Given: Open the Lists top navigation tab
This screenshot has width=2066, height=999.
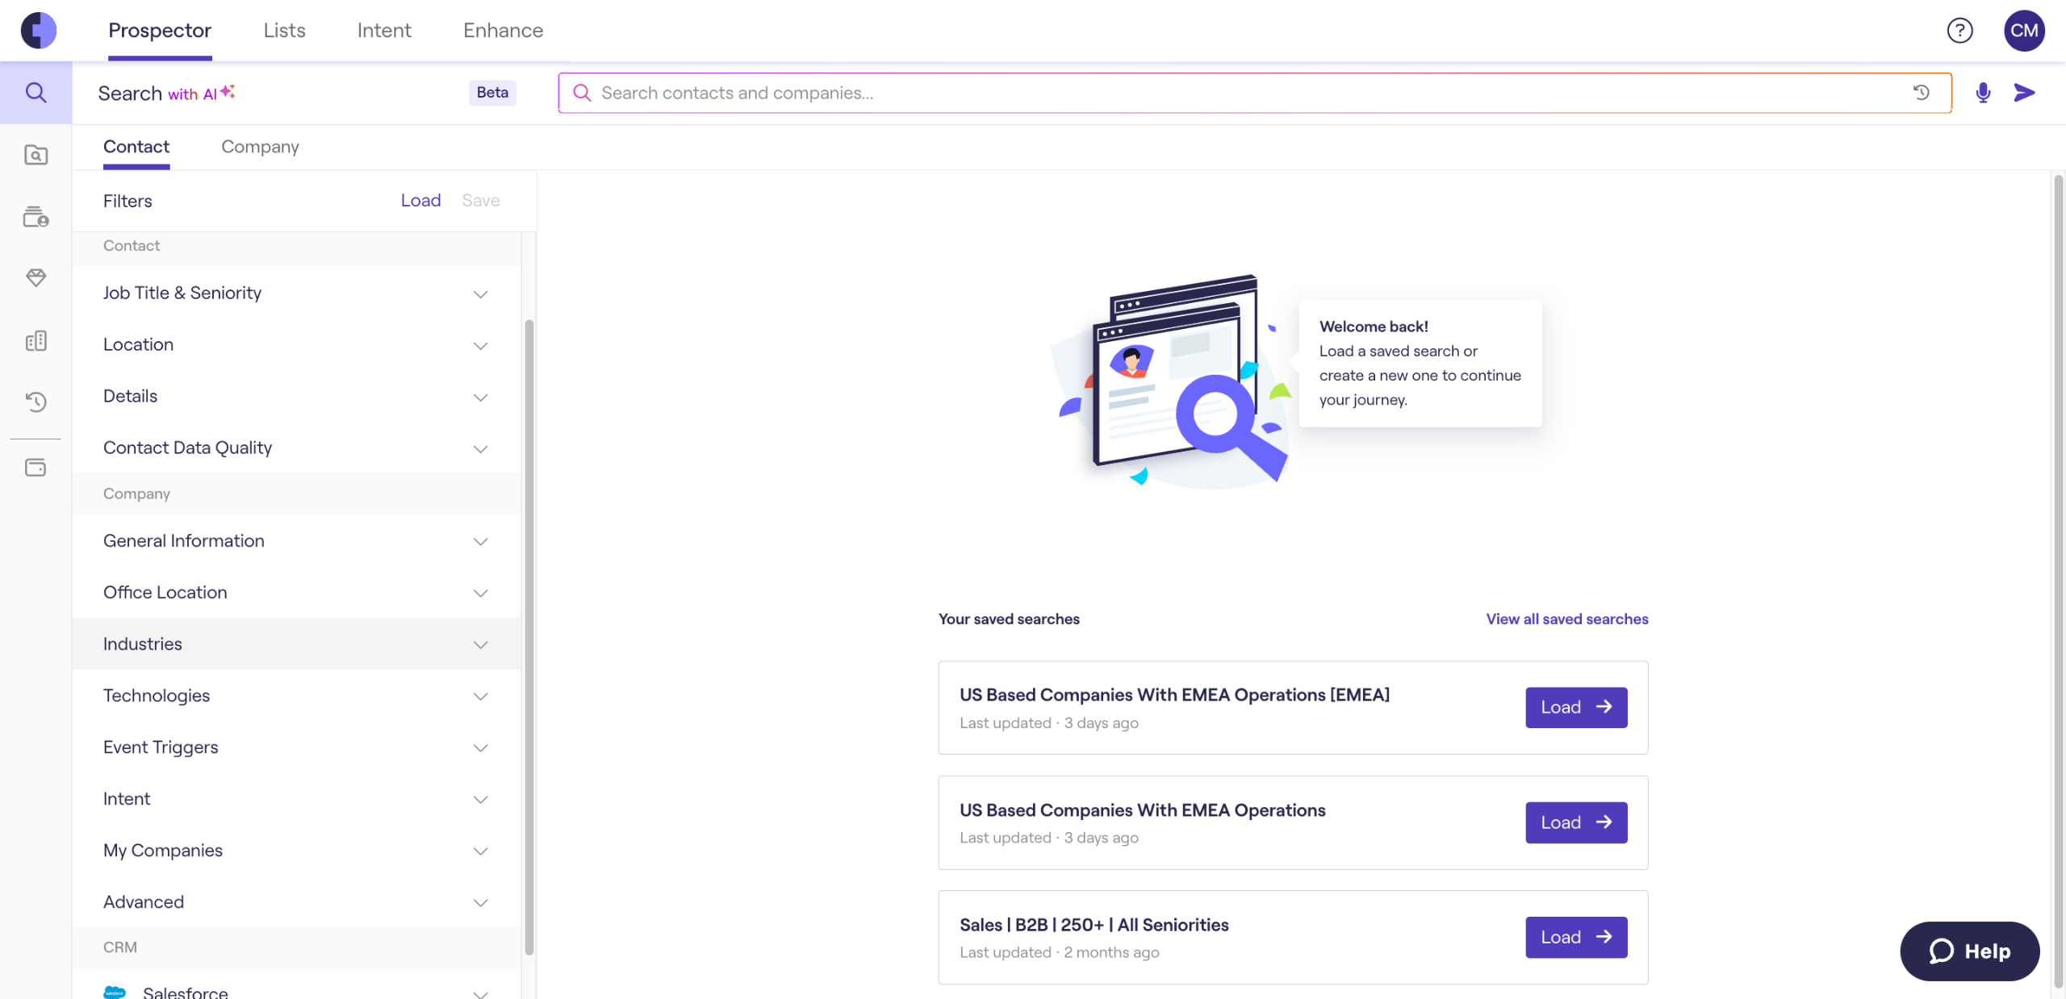Looking at the screenshot, I should coord(284,31).
